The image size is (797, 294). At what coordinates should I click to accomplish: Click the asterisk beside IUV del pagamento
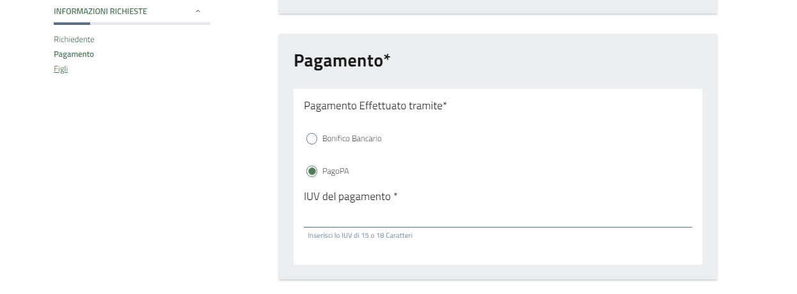coord(396,196)
